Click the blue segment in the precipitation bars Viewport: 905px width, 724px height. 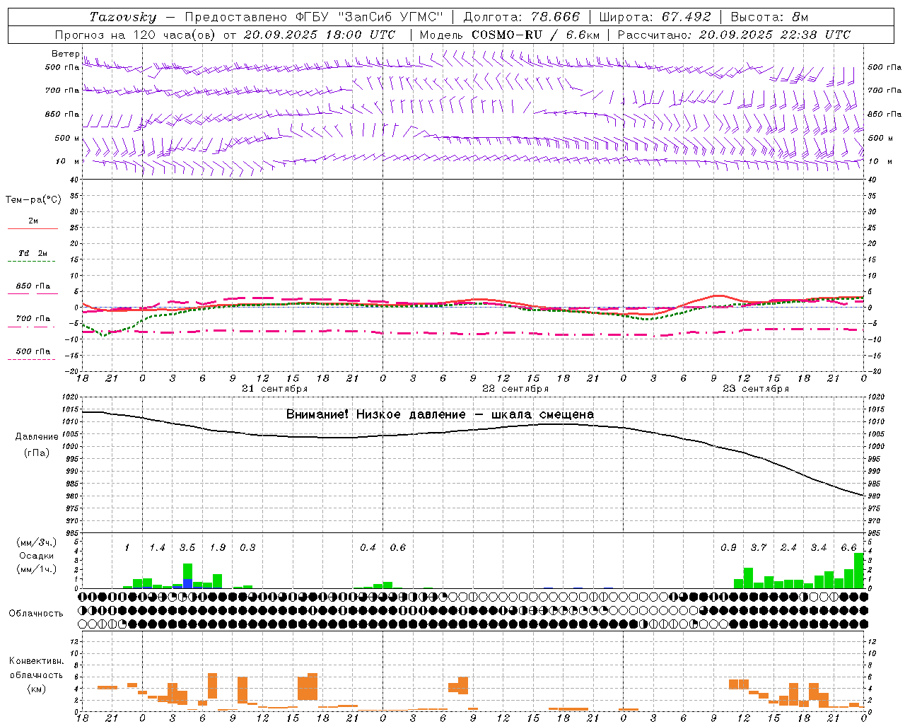click(x=187, y=584)
